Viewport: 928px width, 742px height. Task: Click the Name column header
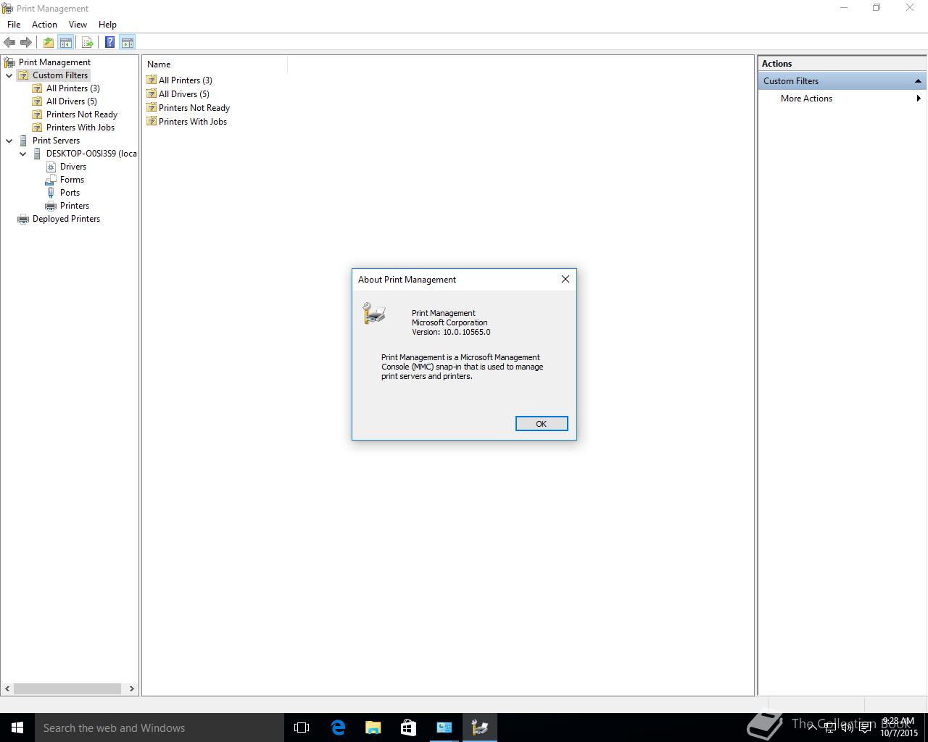(x=215, y=64)
